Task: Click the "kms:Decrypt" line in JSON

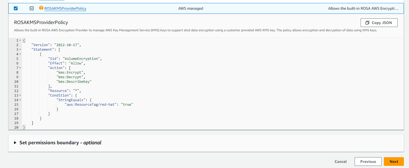Action: (71, 77)
